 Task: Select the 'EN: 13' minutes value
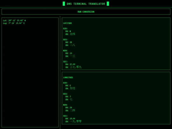coord(69,53)
